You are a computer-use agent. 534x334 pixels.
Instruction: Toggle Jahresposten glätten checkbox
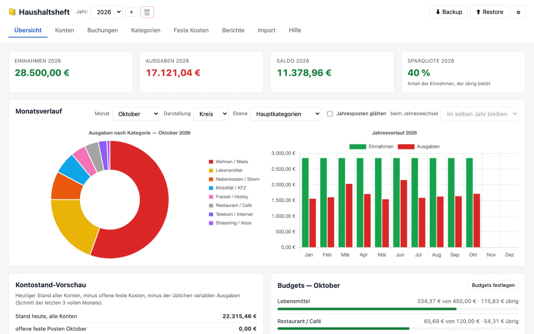coord(330,114)
